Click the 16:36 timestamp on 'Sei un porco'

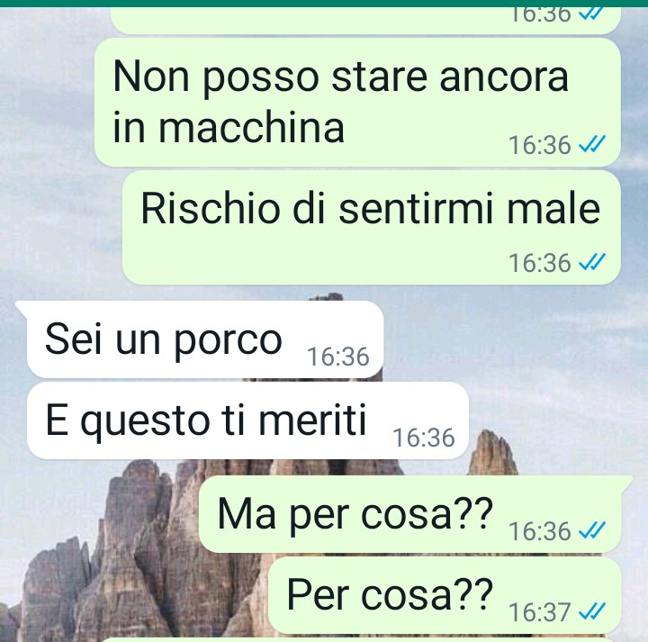[338, 357]
